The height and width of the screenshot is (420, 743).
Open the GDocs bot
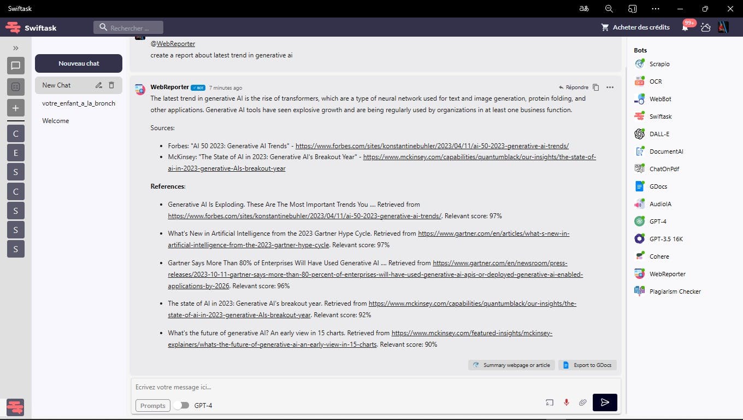pos(651,186)
